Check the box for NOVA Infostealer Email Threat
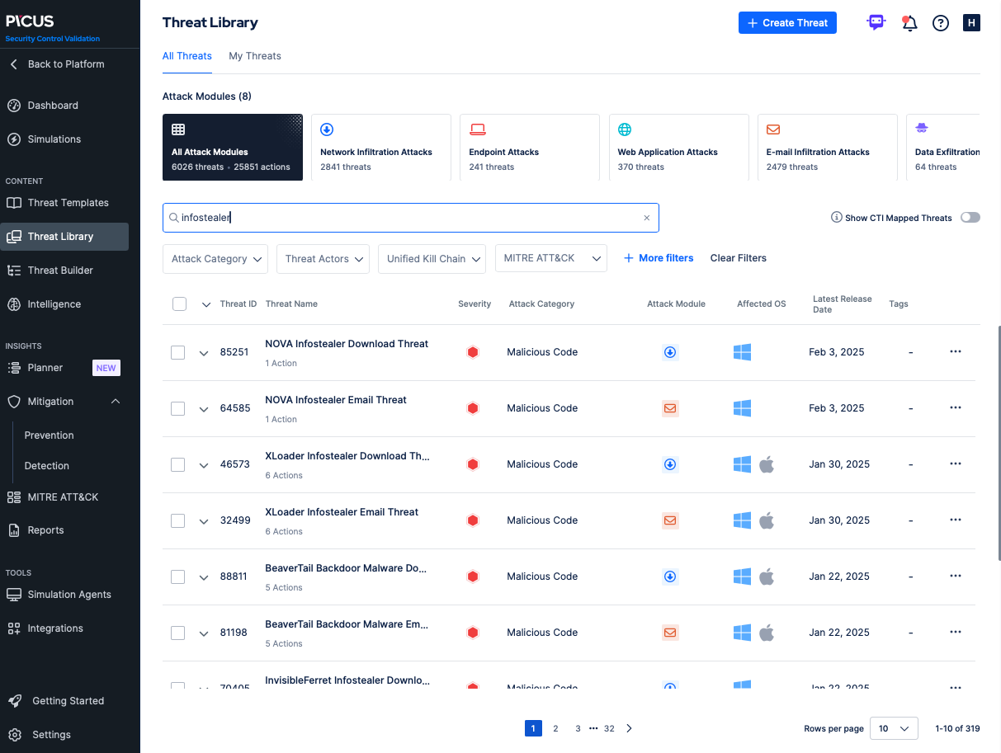1001x753 pixels. [178, 408]
